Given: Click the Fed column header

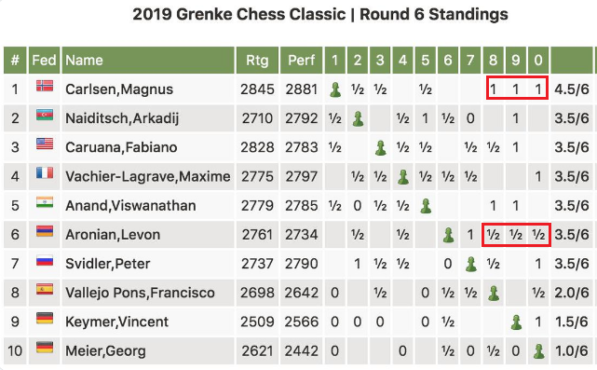Looking at the screenshot, I should pyautogui.click(x=44, y=61).
